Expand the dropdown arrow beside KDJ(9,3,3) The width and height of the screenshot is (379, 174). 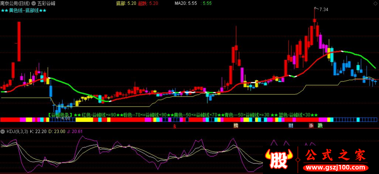pyautogui.click(x=3, y=131)
